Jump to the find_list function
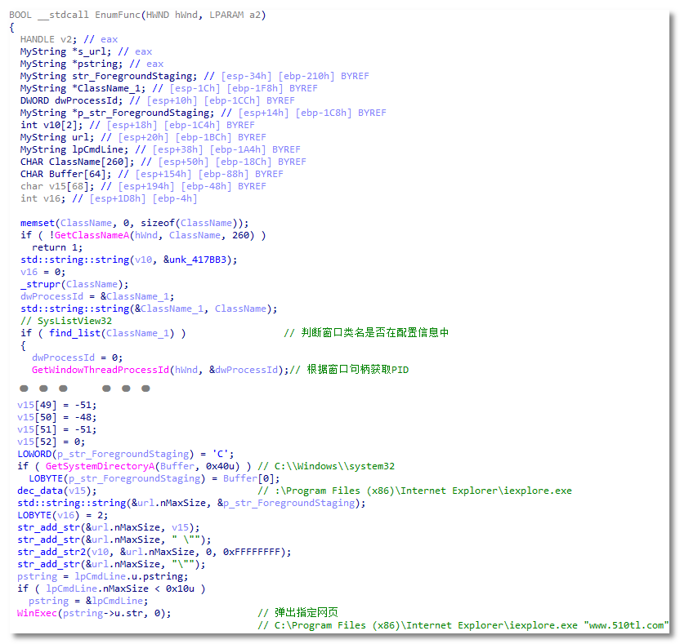The width and height of the screenshot is (680, 644). [73, 333]
